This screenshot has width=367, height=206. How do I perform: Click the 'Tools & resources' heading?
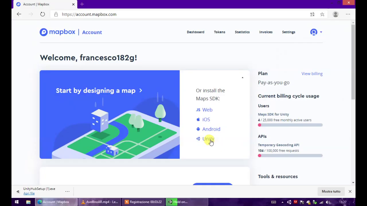278,177
